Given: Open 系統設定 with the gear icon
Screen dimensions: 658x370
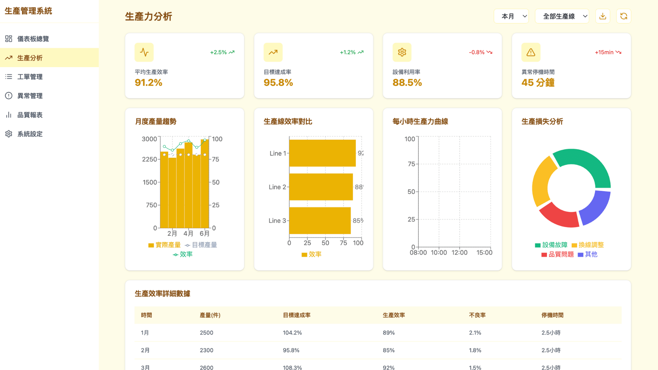Looking at the screenshot, I should coord(9,134).
